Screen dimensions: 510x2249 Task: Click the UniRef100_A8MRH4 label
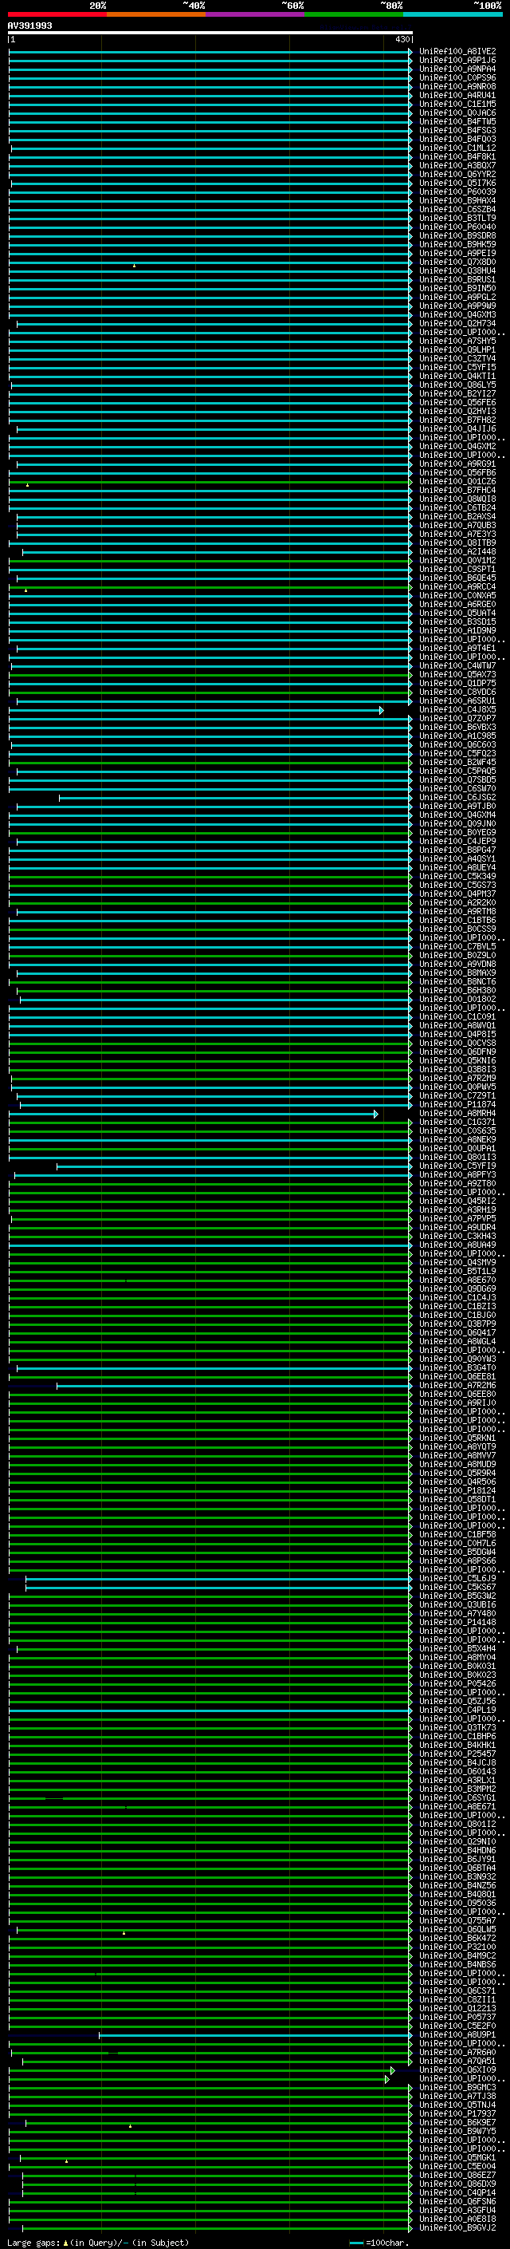click(x=457, y=1113)
